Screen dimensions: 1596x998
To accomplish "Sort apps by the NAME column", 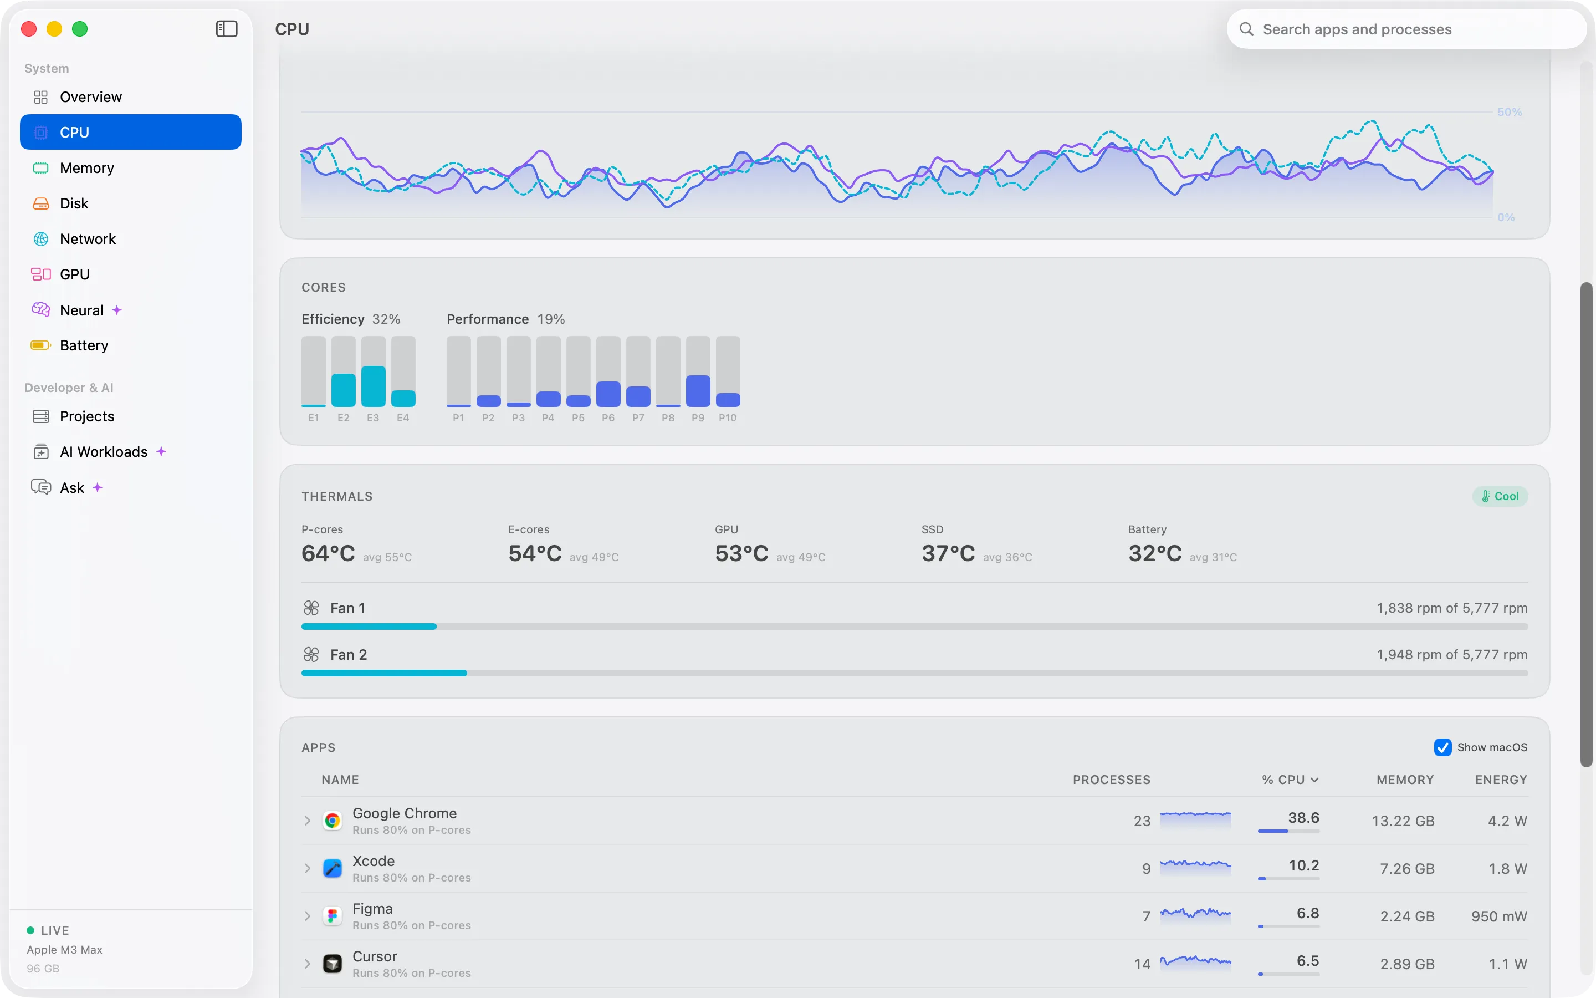I will click(x=340, y=780).
